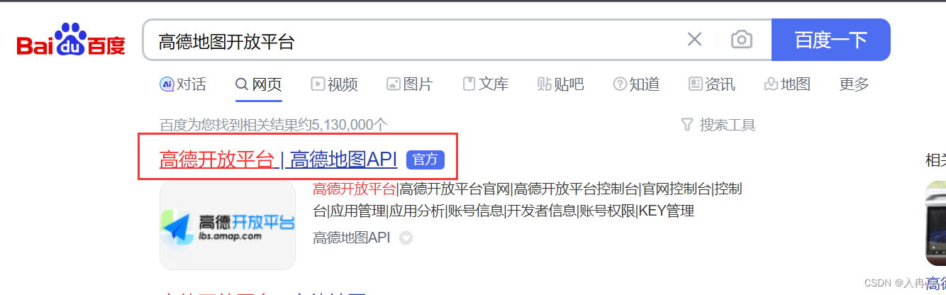The image size is (946, 295).
Task: Click the 官方 badge on the first result
Action: coord(425,160)
